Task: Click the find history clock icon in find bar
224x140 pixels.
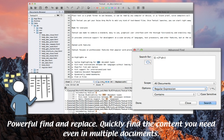Action: [97, 82]
